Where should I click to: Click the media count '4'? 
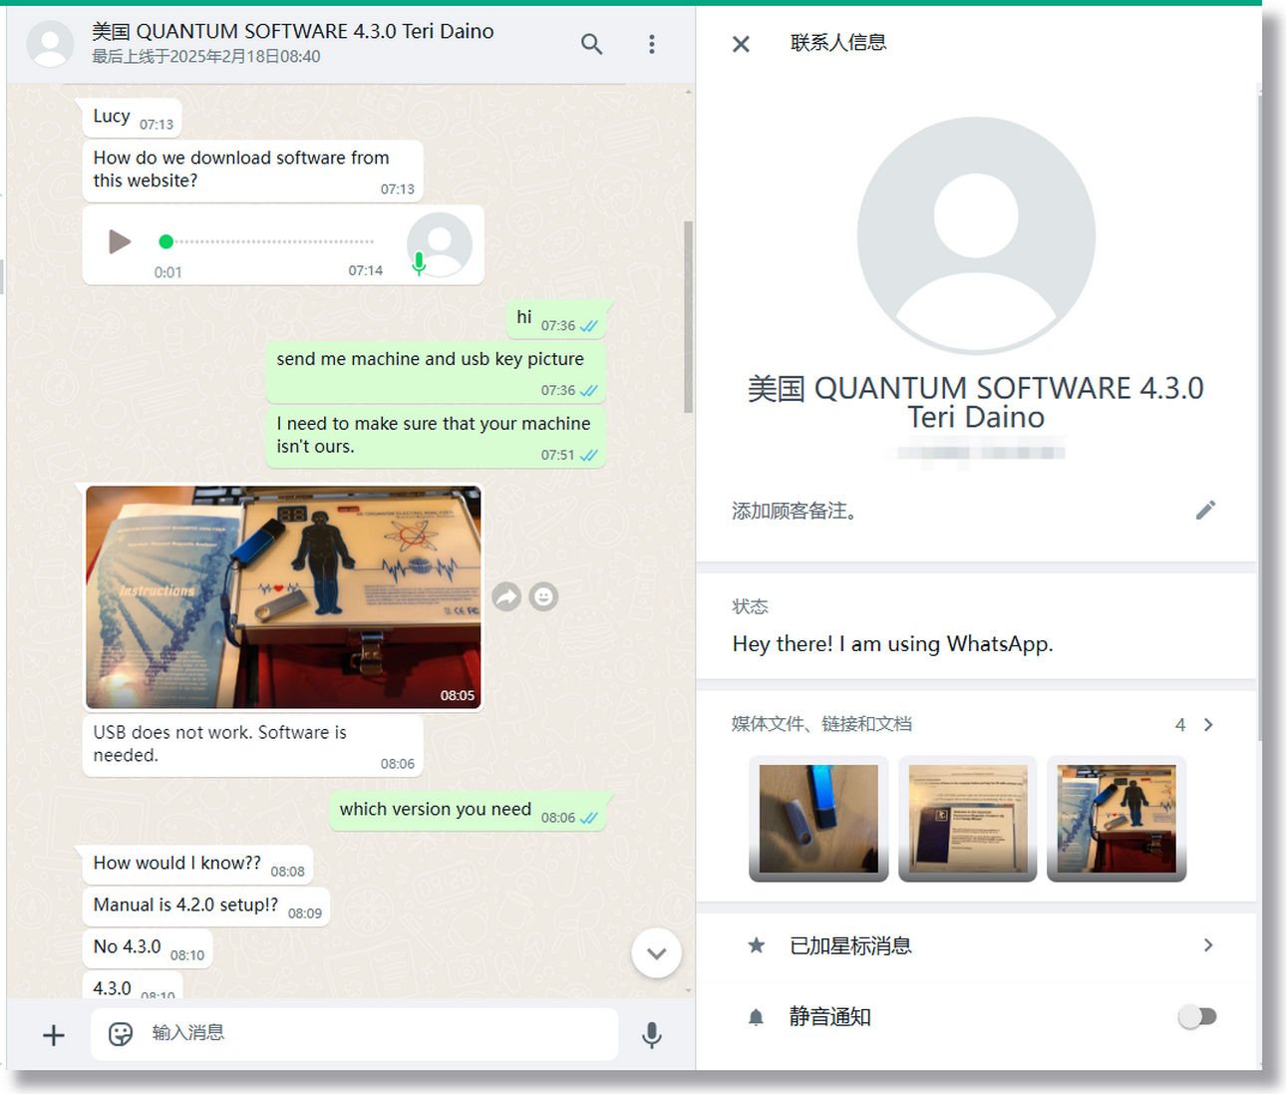click(1180, 725)
